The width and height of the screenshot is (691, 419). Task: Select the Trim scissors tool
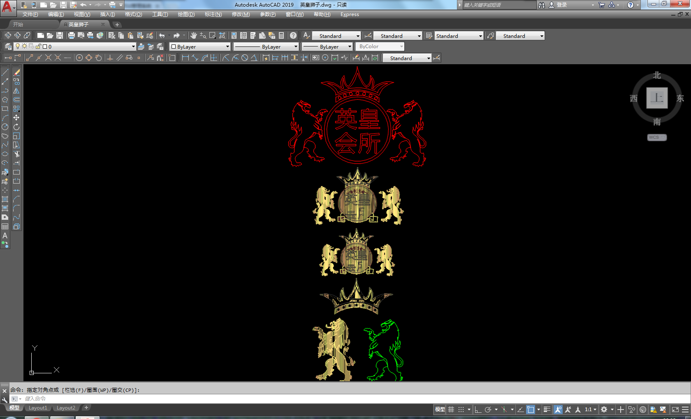coord(16,154)
